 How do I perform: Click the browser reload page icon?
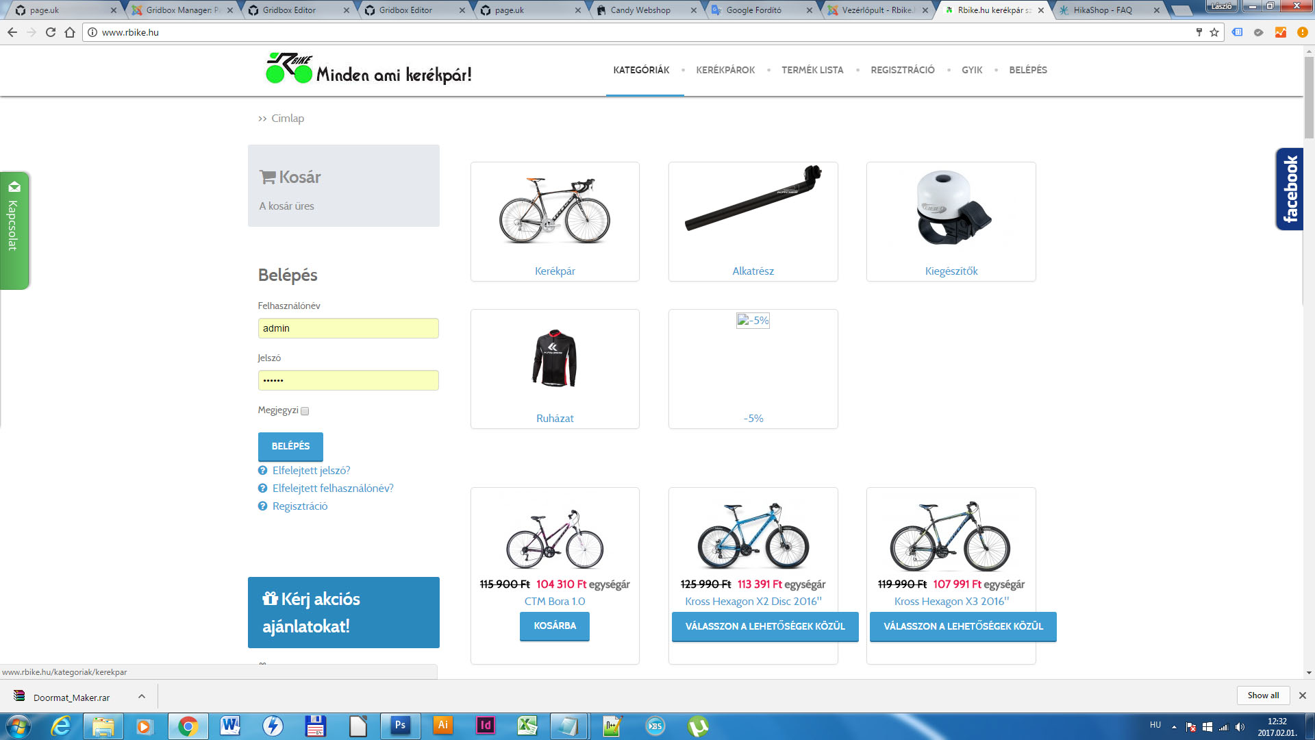(51, 32)
